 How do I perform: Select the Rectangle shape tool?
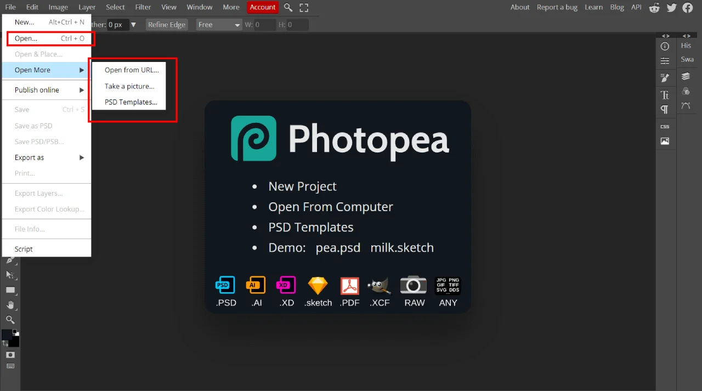[10, 290]
